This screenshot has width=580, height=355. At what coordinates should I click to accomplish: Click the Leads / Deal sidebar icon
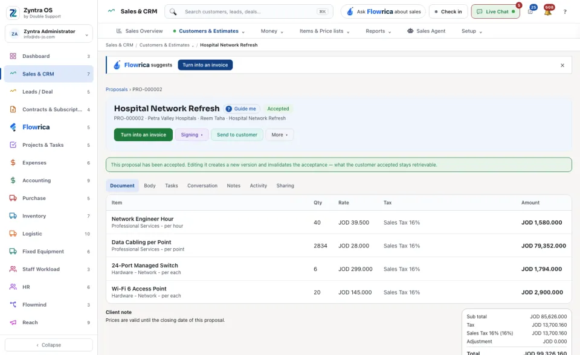(13, 91)
